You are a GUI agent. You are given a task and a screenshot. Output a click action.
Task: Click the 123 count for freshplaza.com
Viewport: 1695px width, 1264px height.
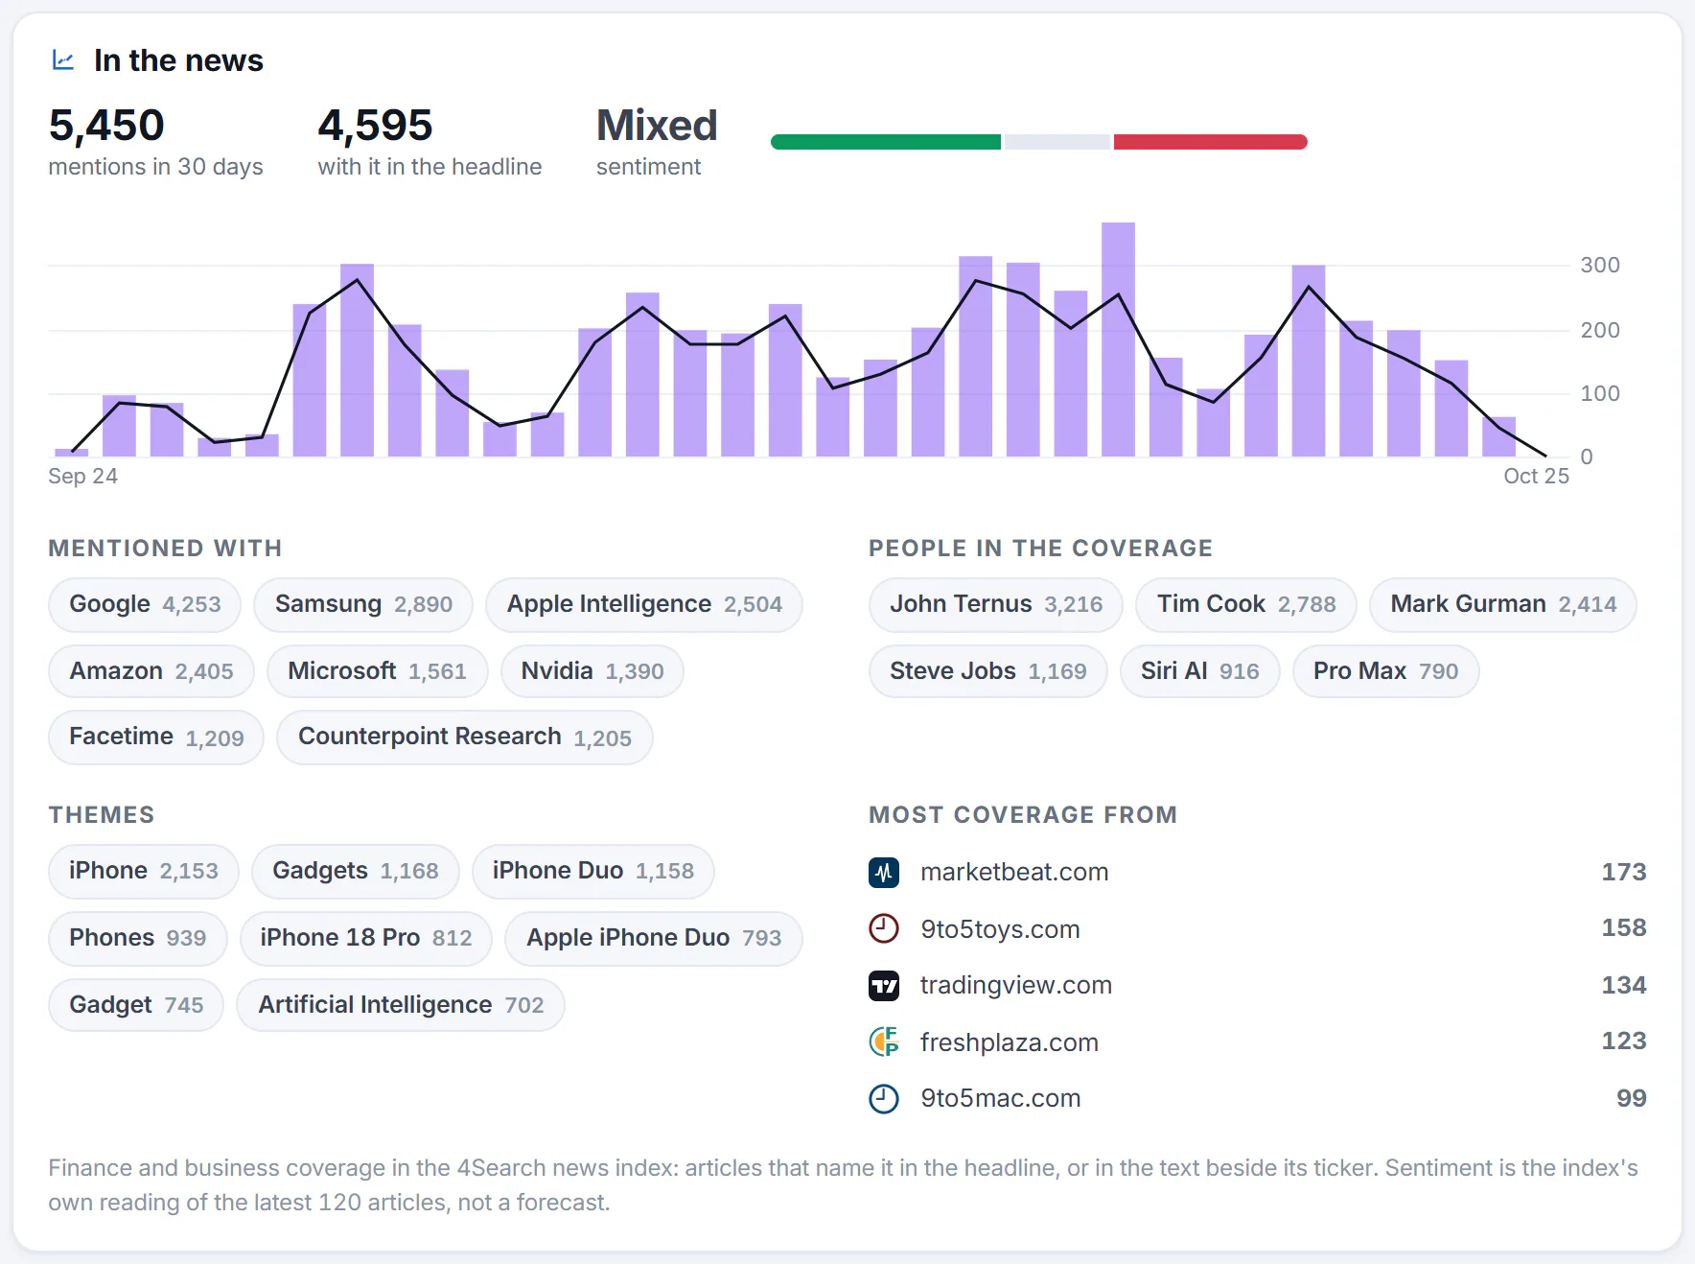[x=1623, y=1041]
